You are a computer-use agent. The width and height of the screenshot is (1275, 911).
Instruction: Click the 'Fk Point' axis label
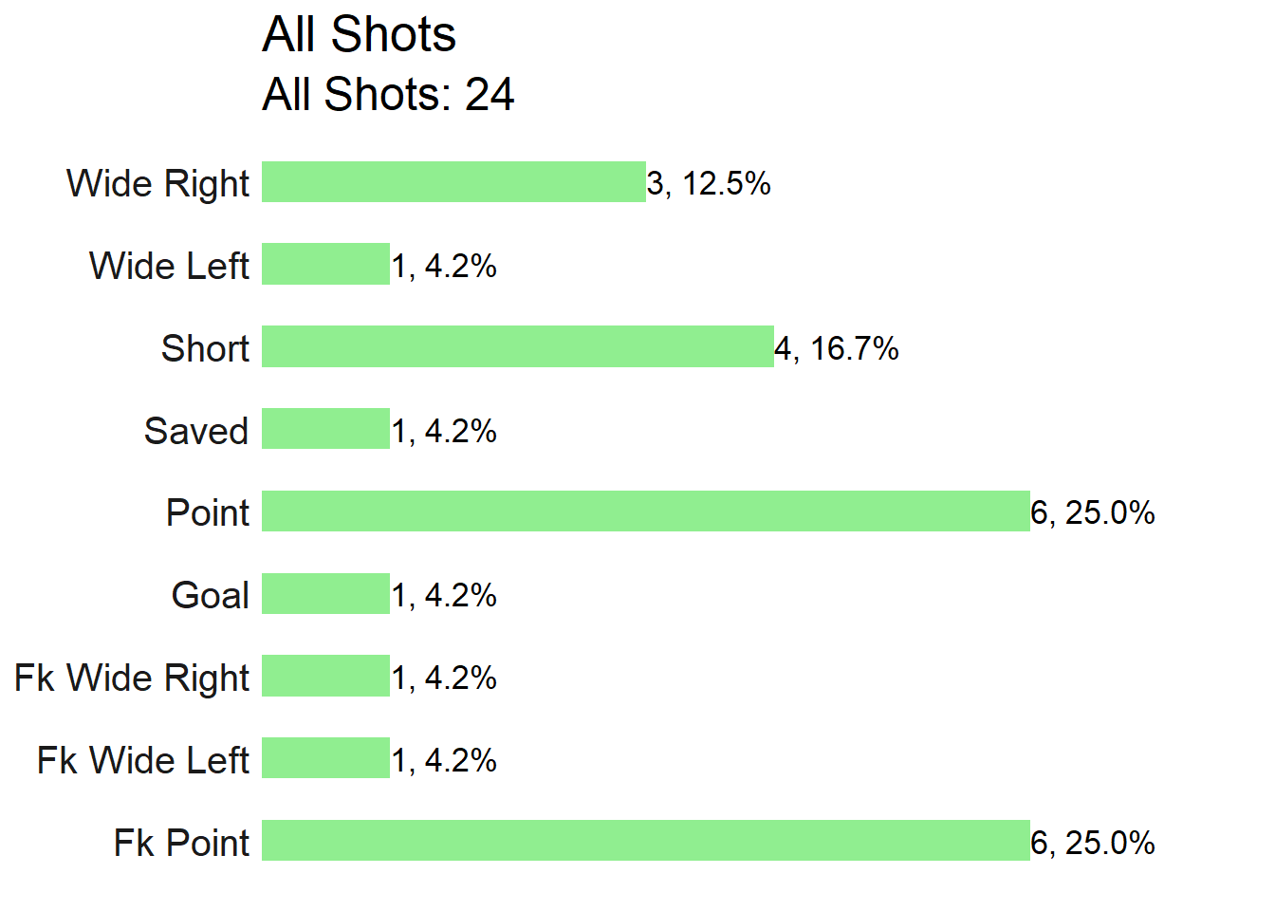pyautogui.click(x=181, y=843)
